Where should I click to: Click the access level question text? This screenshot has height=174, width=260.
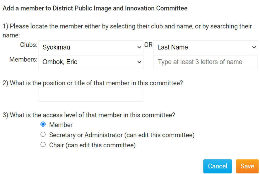89,115
